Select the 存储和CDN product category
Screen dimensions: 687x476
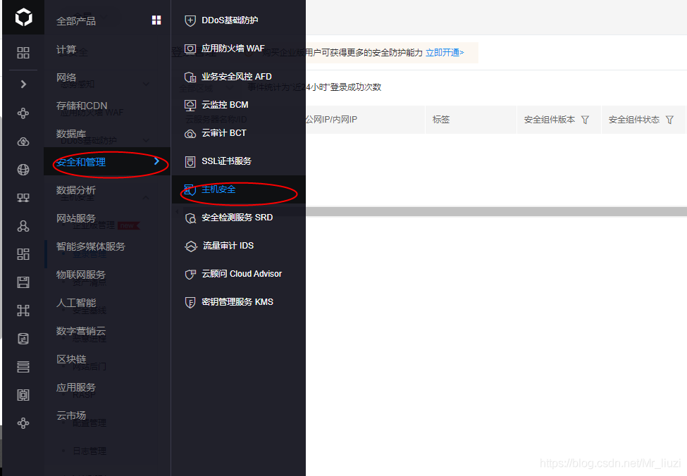82,106
